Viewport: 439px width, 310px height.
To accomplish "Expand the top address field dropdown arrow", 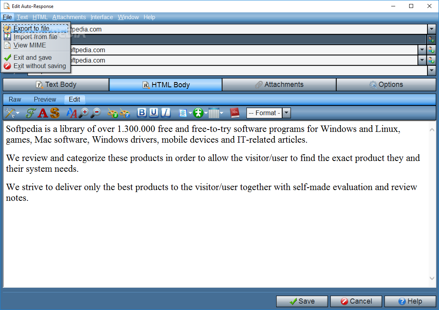I will [431, 29].
